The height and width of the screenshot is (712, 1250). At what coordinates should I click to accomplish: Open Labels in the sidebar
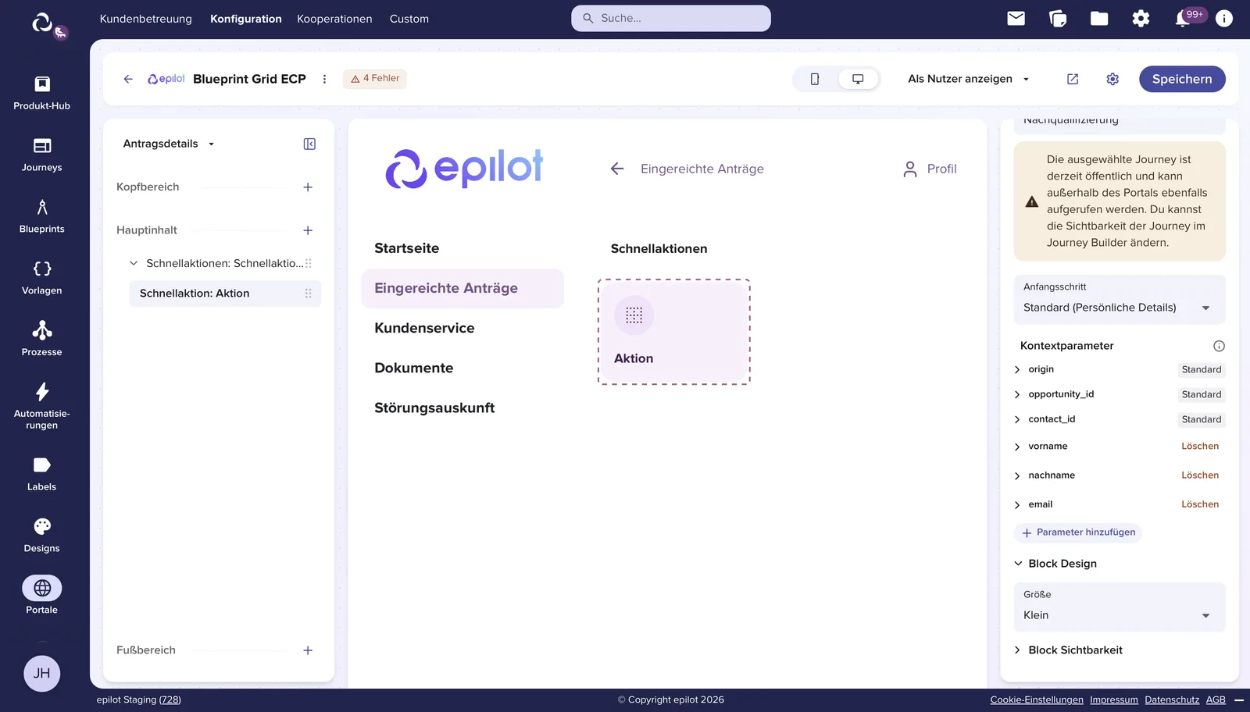click(42, 474)
